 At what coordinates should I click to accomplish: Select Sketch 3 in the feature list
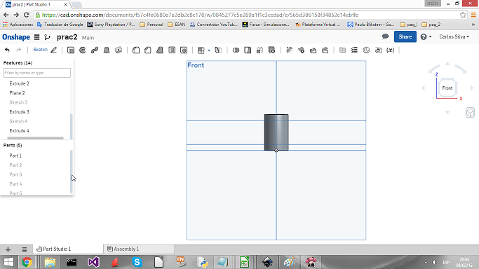(18, 102)
